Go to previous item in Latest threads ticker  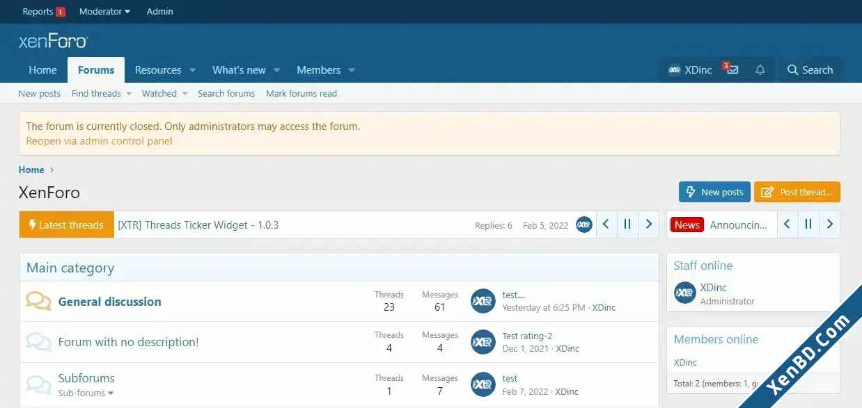(606, 225)
